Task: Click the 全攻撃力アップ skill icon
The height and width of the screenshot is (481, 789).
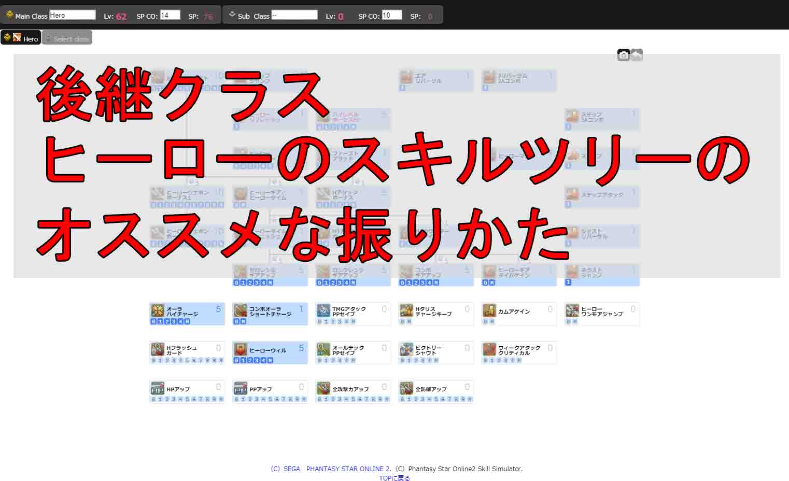Action: point(323,388)
